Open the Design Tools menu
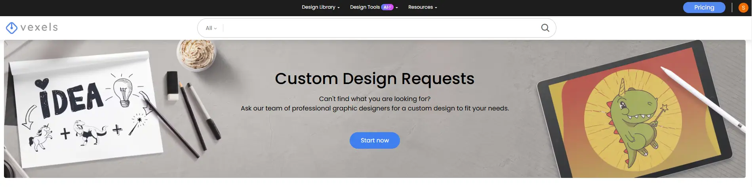The height and width of the screenshot is (187, 752). [x=365, y=7]
